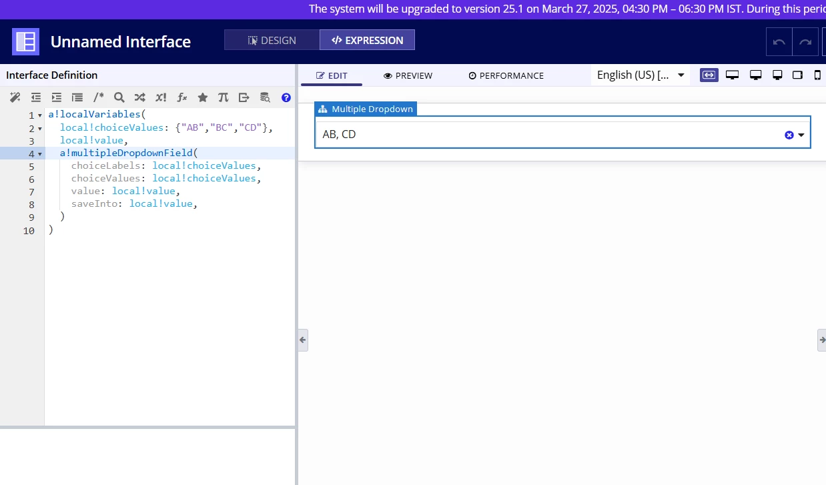
Task: Click the database search icon
Action: point(265,97)
